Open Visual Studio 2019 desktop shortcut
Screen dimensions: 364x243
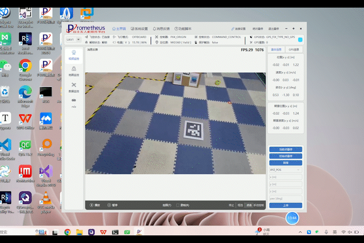click(45, 176)
